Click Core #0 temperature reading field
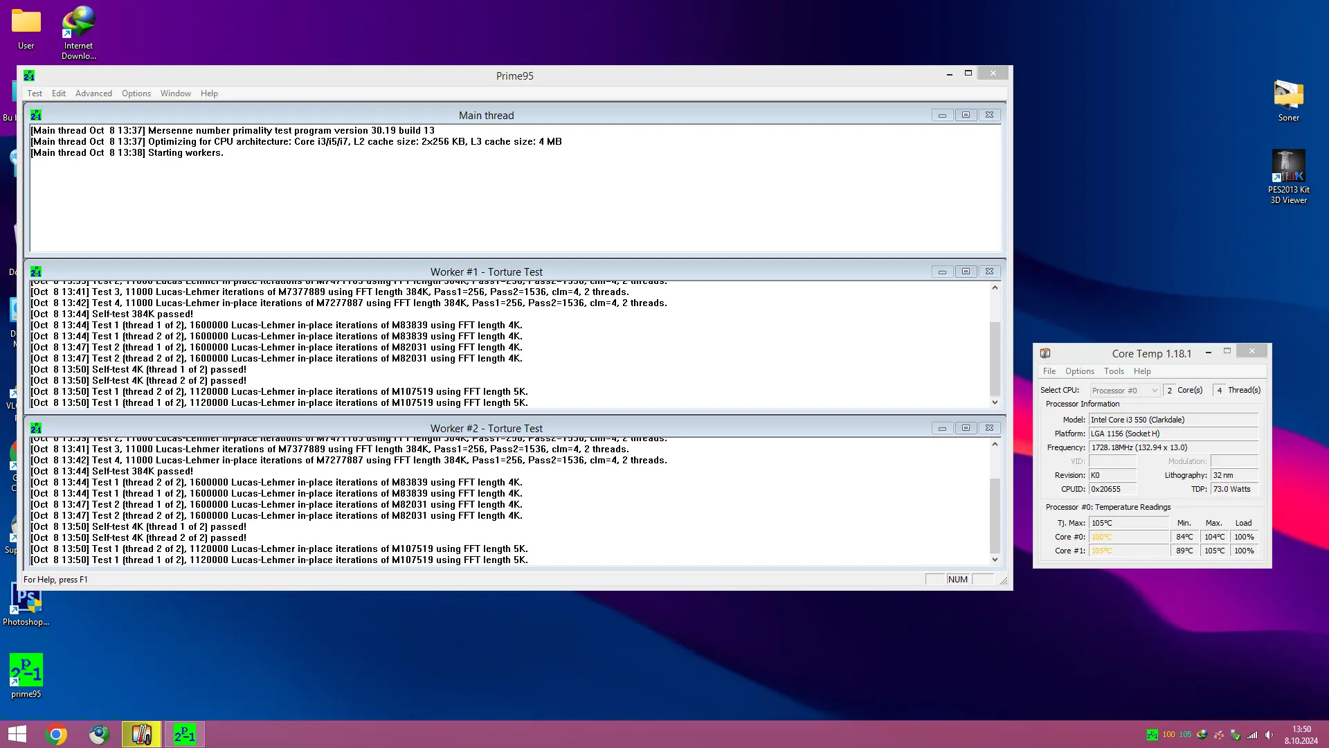1329x748 pixels. [x=1129, y=537]
